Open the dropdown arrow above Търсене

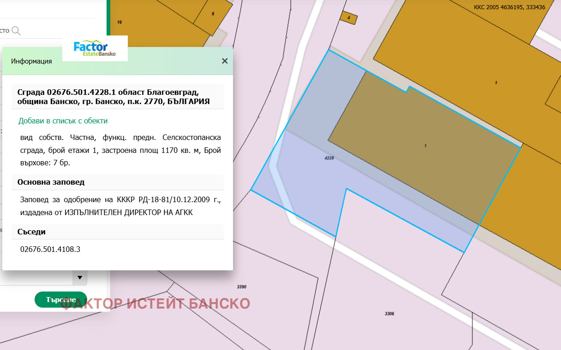tap(79, 278)
